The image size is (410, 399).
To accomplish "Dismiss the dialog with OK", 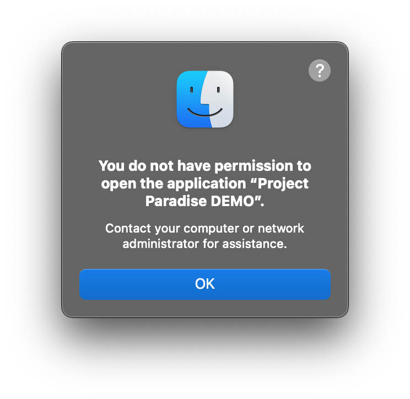I will (x=205, y=284).
